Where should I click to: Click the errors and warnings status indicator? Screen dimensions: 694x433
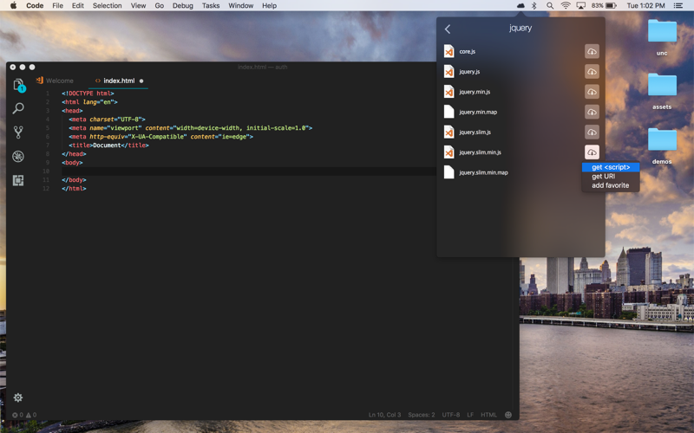(x=24, y=415)
